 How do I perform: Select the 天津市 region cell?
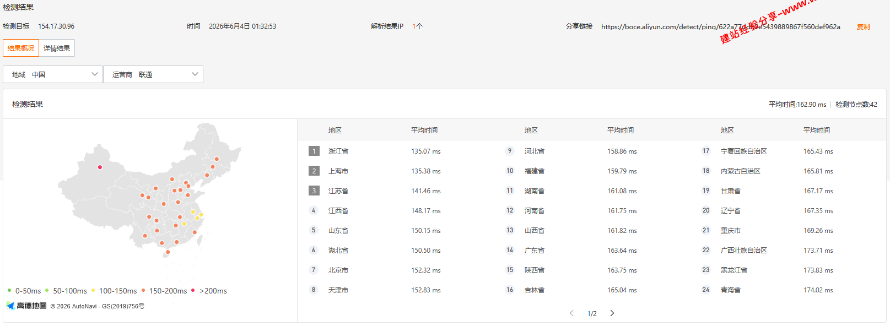[x=338, y=290]
